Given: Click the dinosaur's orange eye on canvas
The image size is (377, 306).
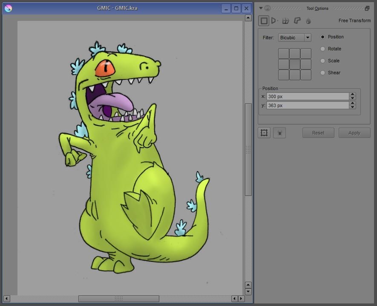Looking at the screenshot, I should [x=105, y=68].
